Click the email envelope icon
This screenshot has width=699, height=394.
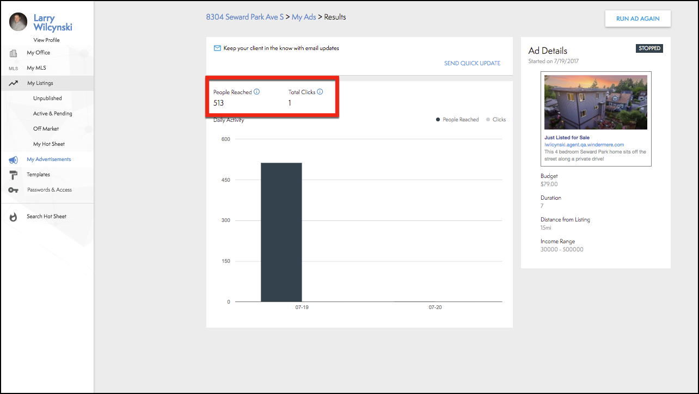[x=217, y=48]
